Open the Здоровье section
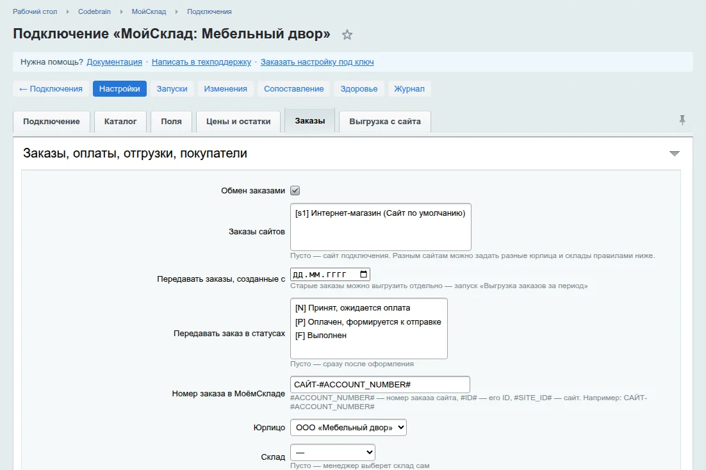 click(359, 89)
